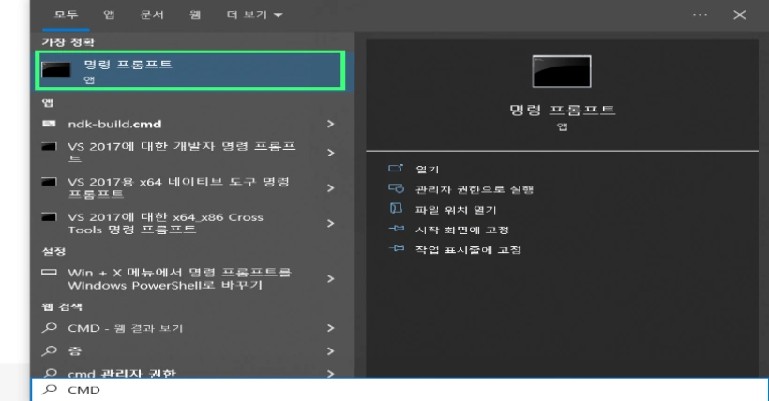Close the search panel with the X
The height and width of the screenshot is (401, 769).
[x=740, y=15]
